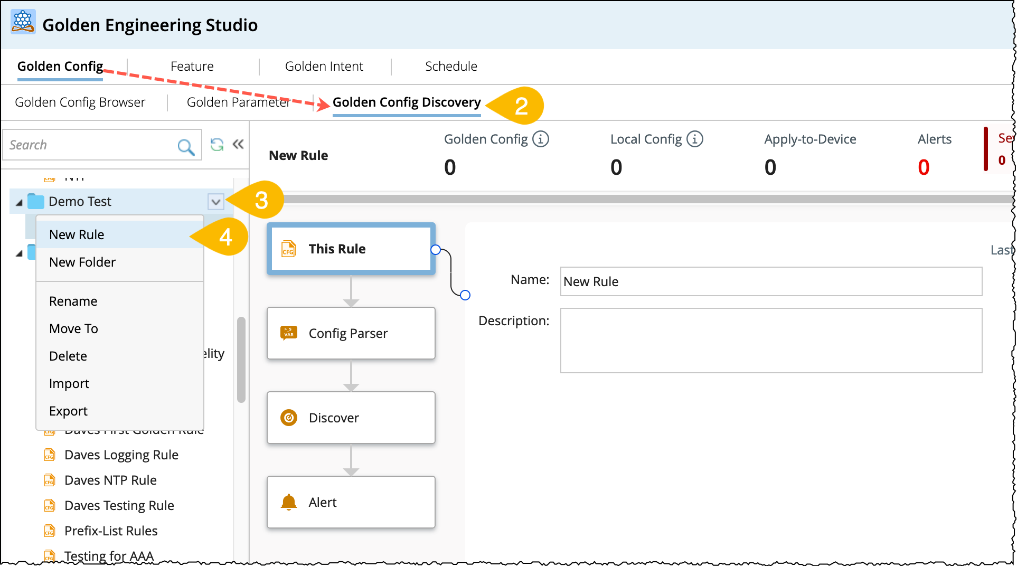This screenshot has height=566, width=1017.
Task: Click the search magnifier icon
Action: tap(185, 146)
